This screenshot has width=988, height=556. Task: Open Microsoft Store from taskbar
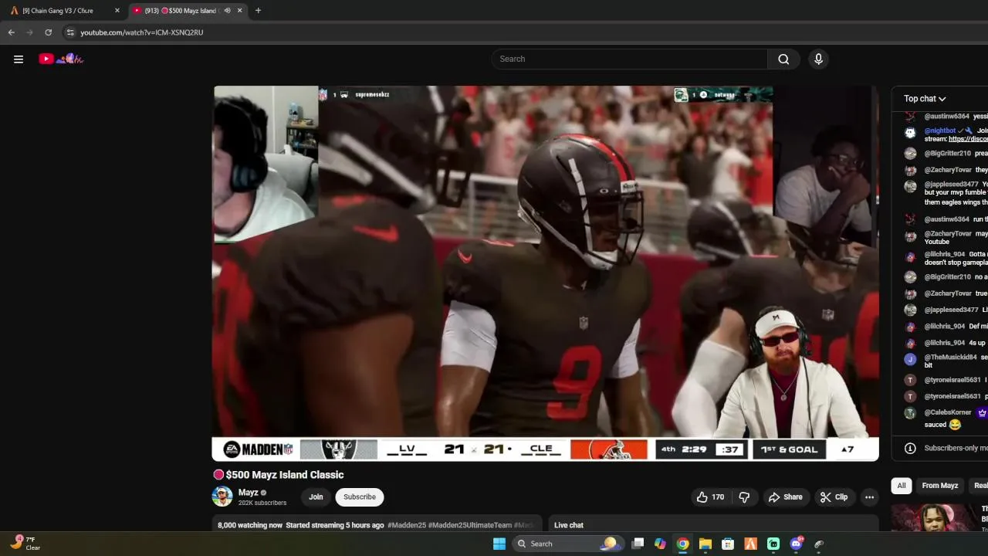(x=728, y=544)
